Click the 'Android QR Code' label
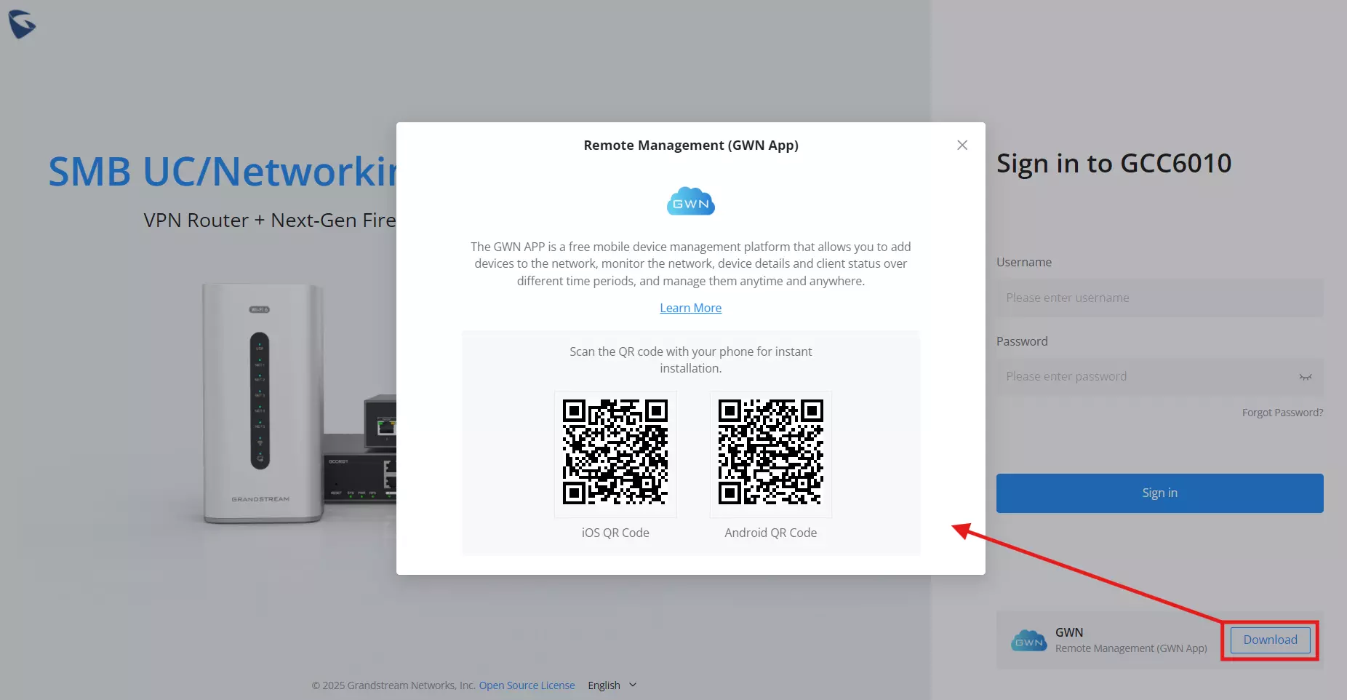This screenshot has width=1347, height=700. (771, 533)
